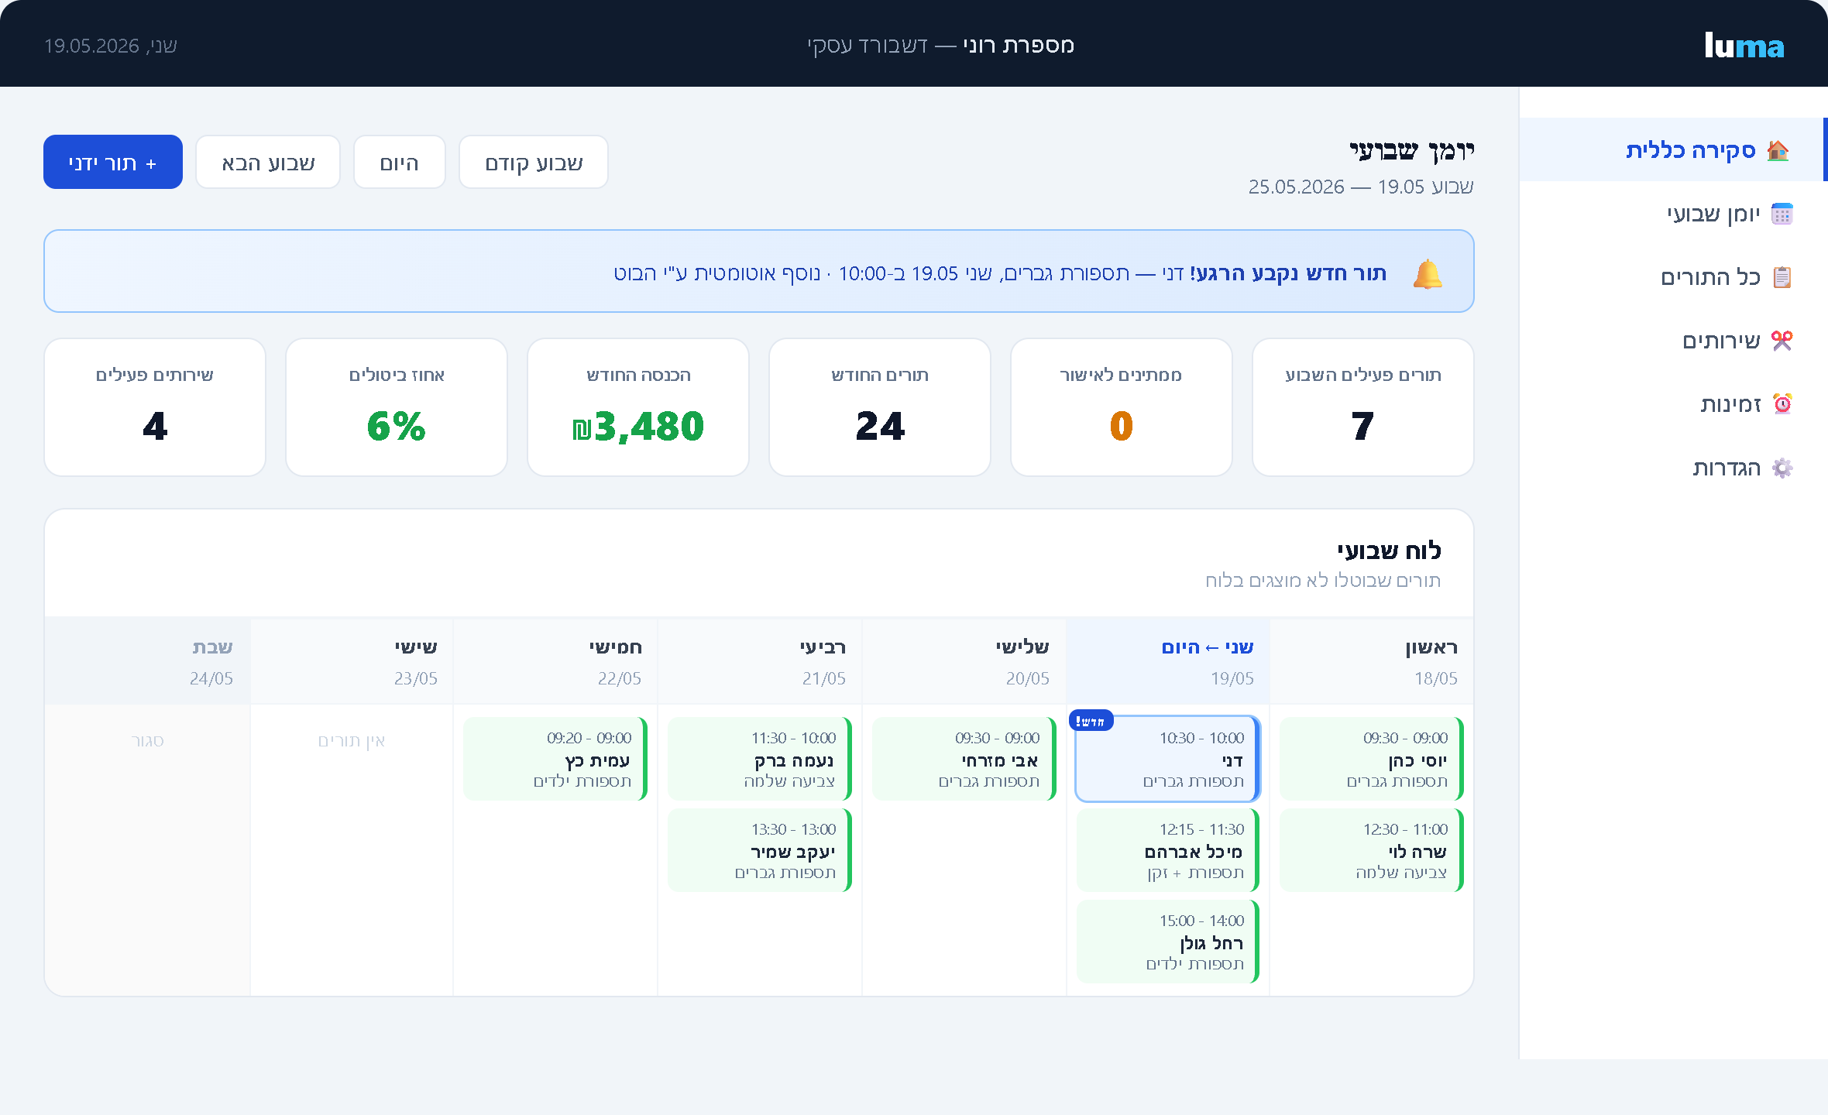1828x1115 pixels.
Task: Open מיכל אברהם's תספורת + זקן appointment
Action: pos(1168,850)
